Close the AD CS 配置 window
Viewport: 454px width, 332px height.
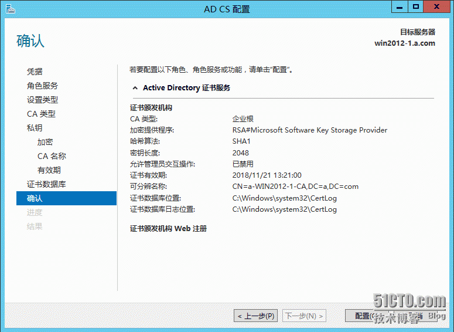click(x=436, y=6)
